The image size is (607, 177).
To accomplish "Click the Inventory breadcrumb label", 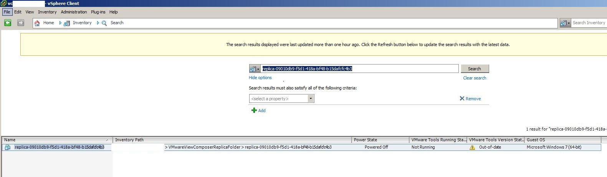I will coord(82,23).
